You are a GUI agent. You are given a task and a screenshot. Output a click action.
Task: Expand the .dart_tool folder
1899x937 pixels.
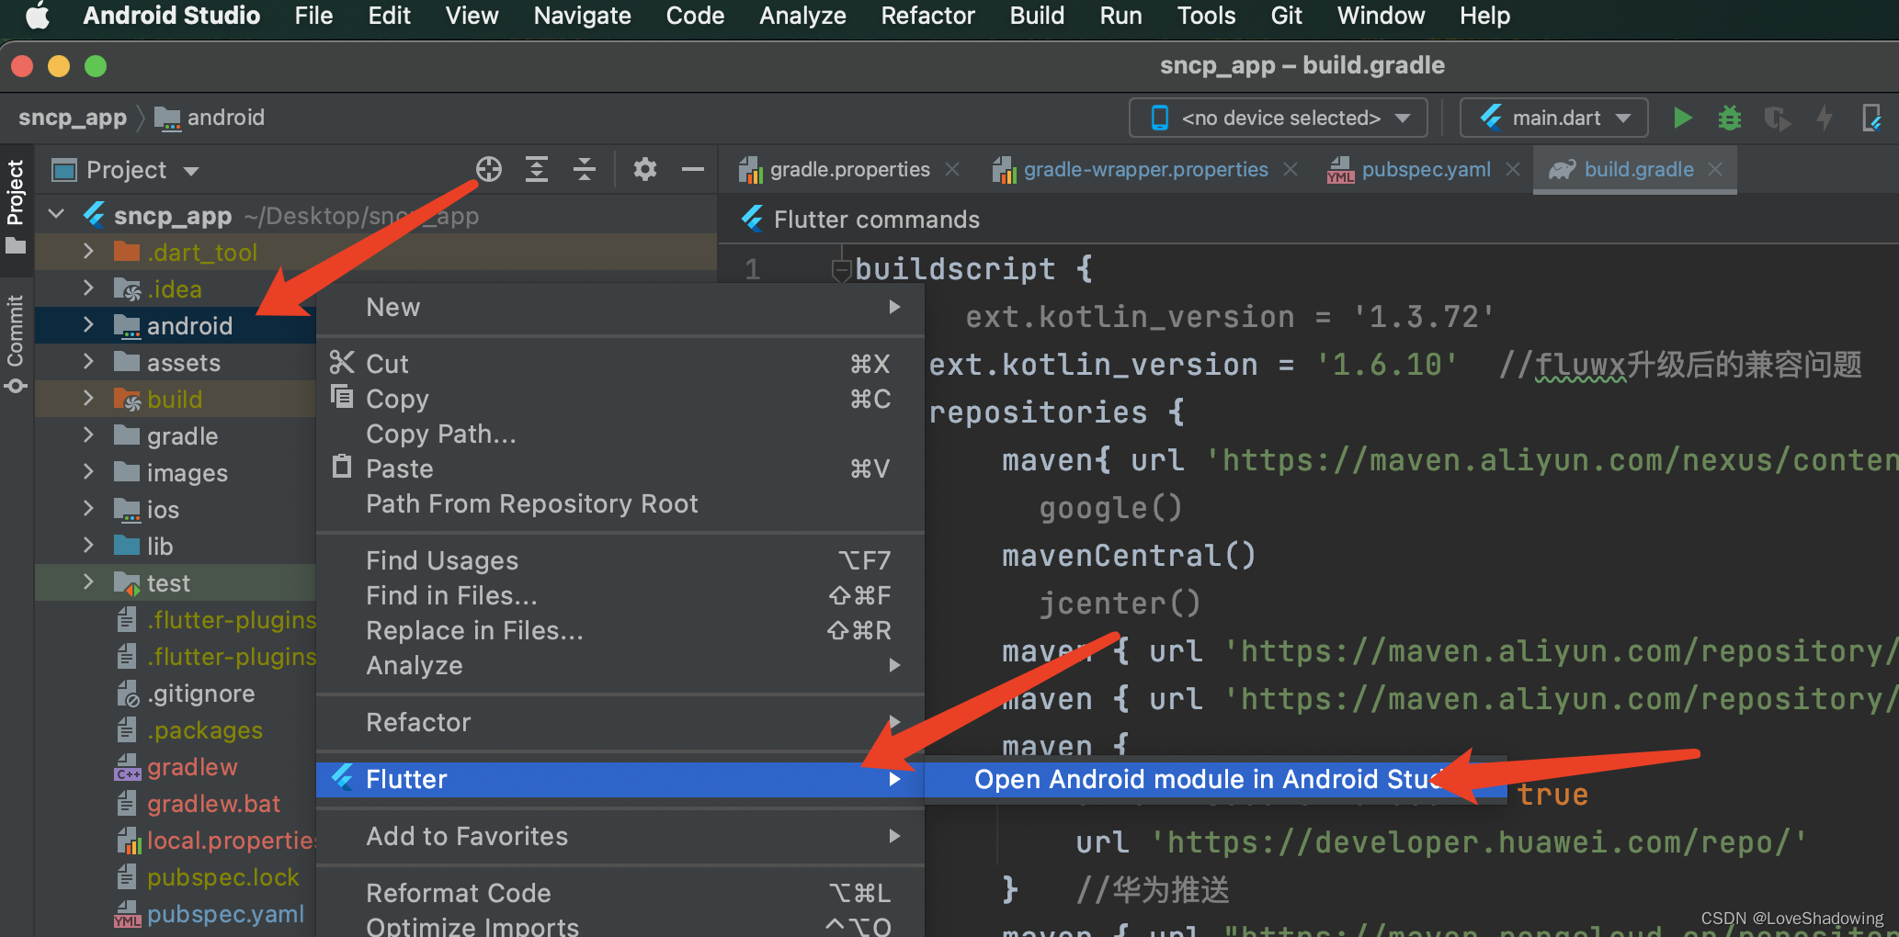click(x=88, y=252)
